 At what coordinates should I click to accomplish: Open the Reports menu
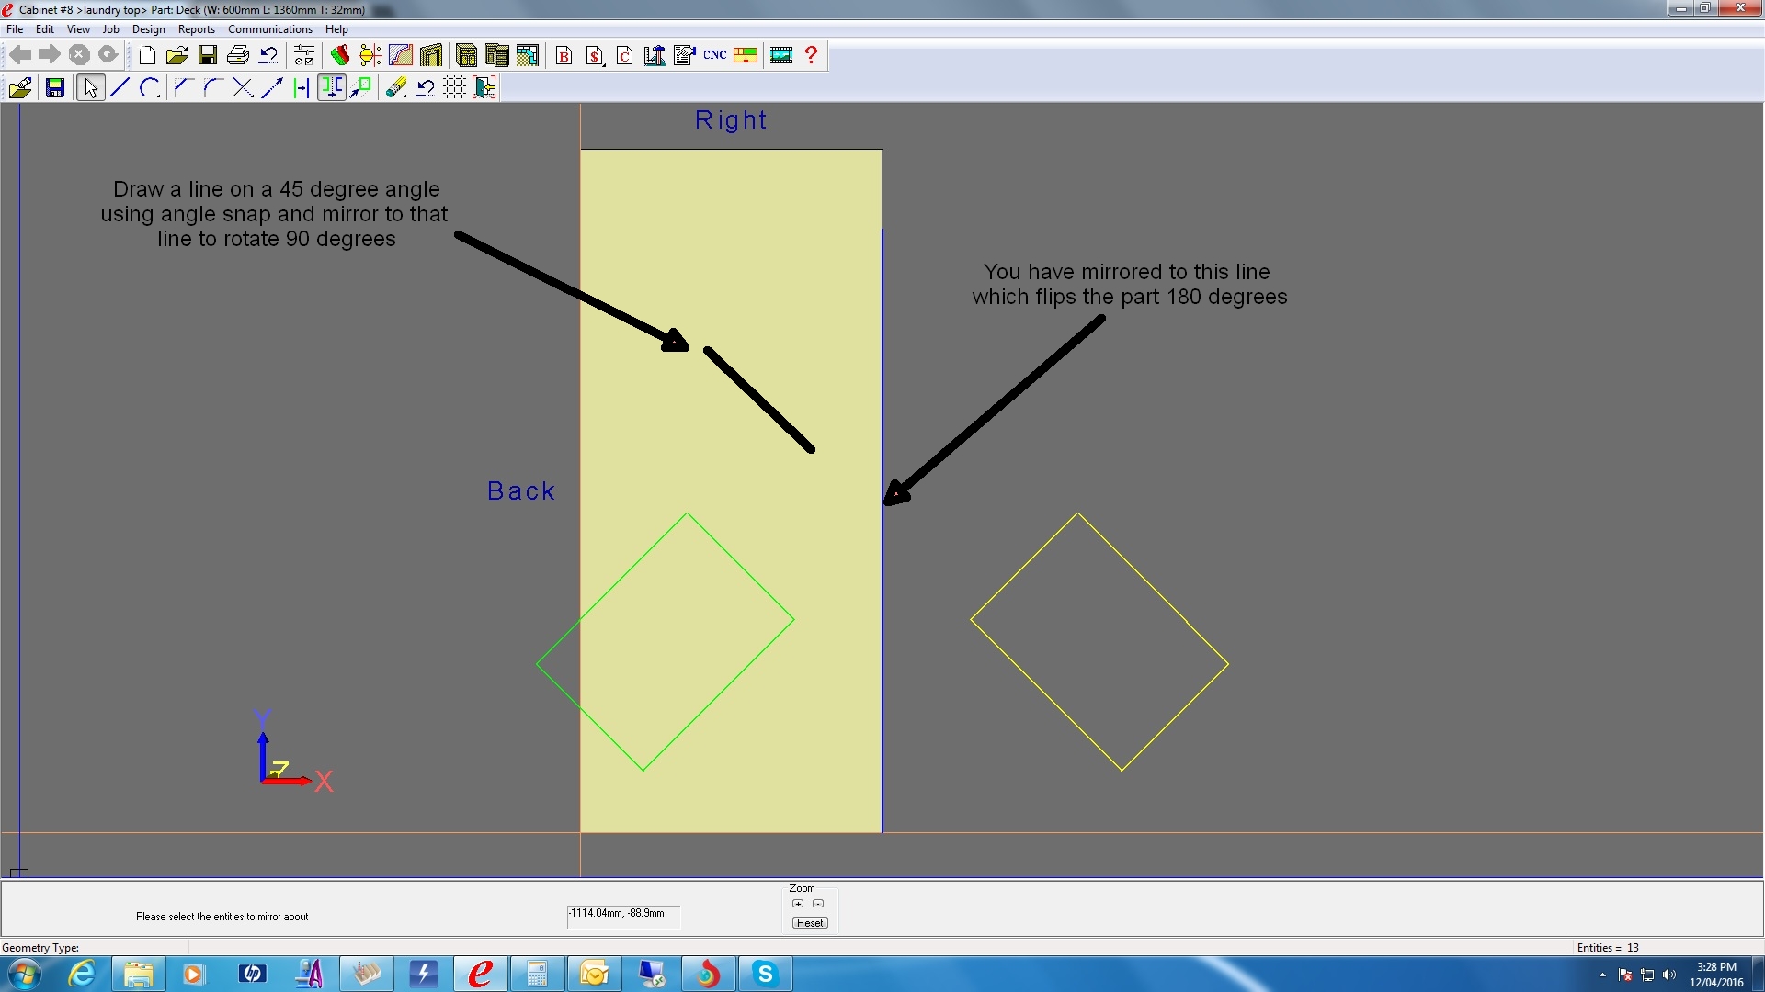pos(196,29)
